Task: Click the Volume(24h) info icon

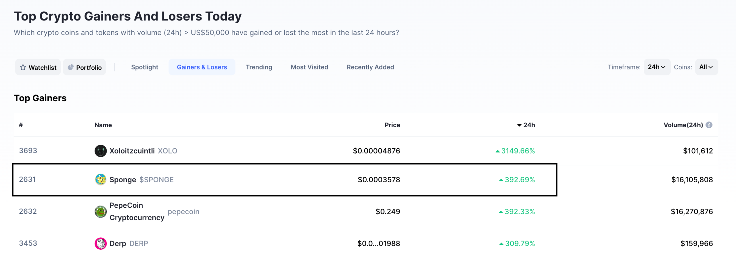Action: [x=709, y=125]
